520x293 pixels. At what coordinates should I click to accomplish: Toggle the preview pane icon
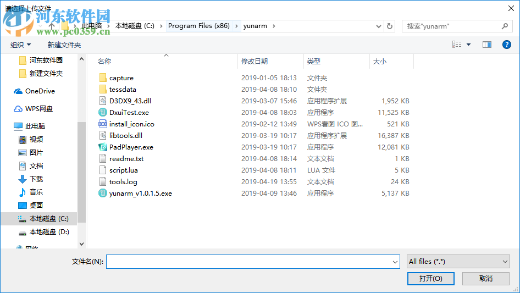pos(487,45)
